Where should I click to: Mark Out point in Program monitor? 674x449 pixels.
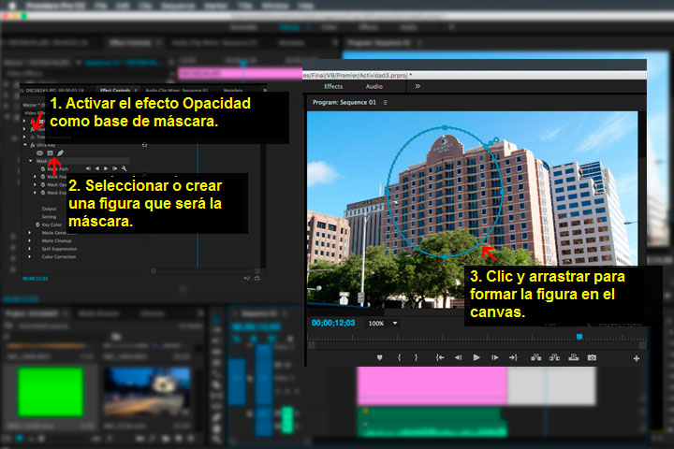tap(416, 357)
